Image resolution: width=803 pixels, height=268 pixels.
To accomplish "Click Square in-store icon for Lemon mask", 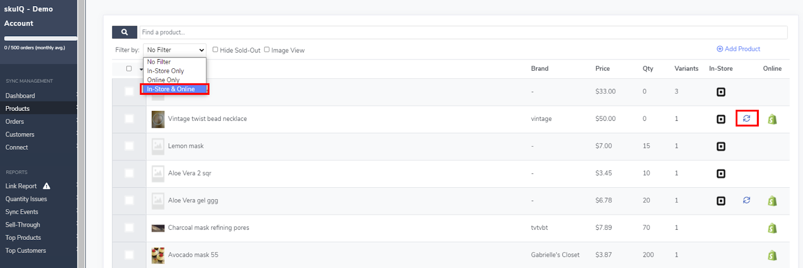I will tap(721, 147).
